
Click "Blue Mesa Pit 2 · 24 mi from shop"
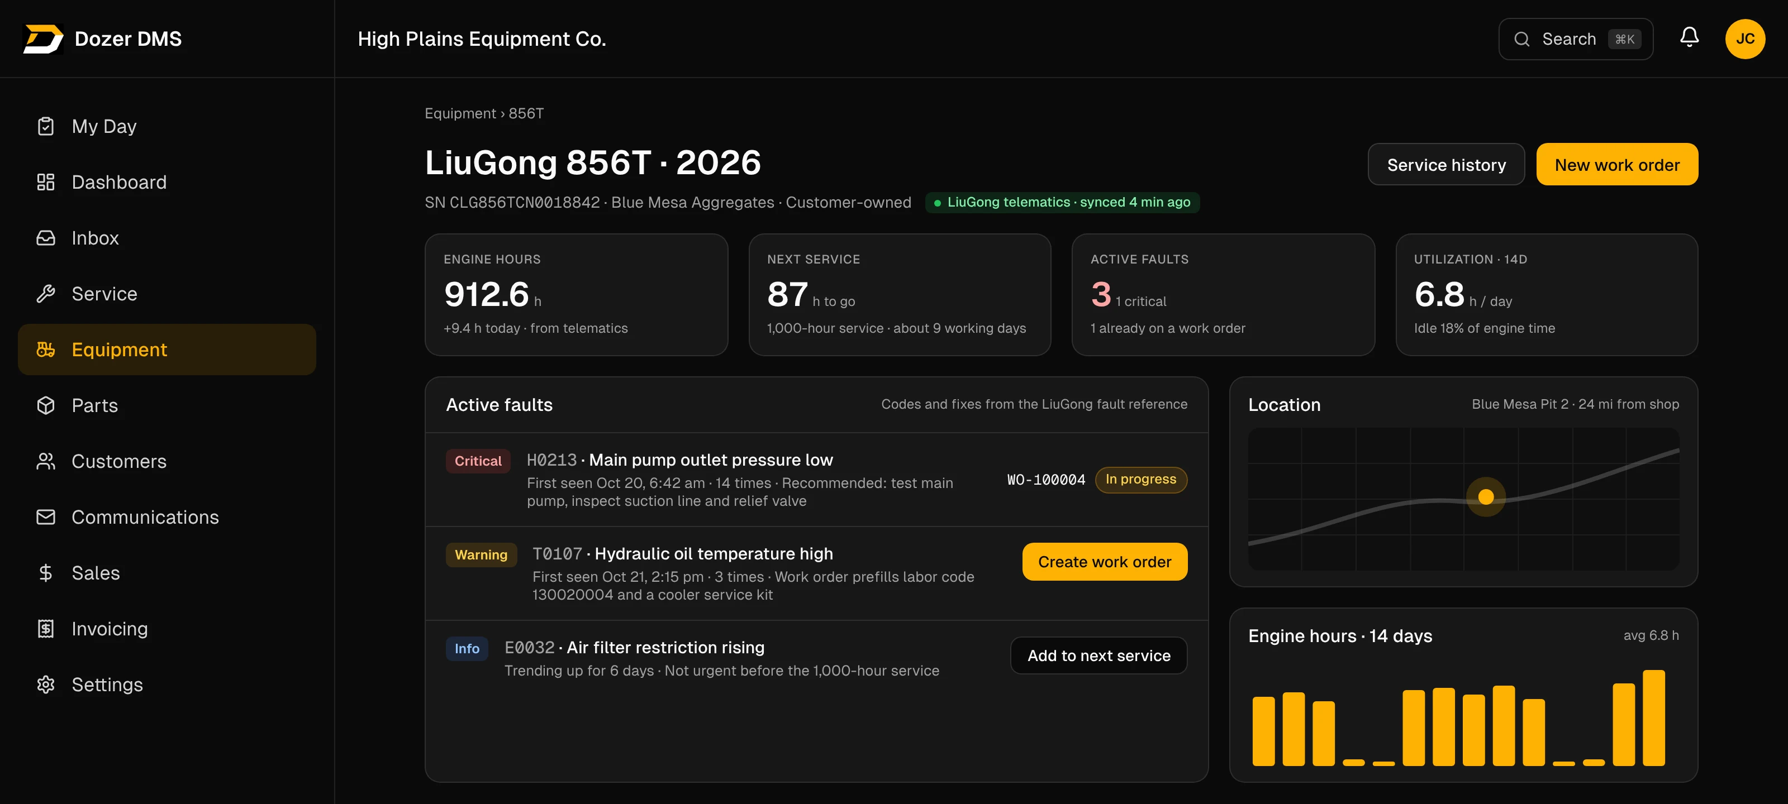[1575, 404]
